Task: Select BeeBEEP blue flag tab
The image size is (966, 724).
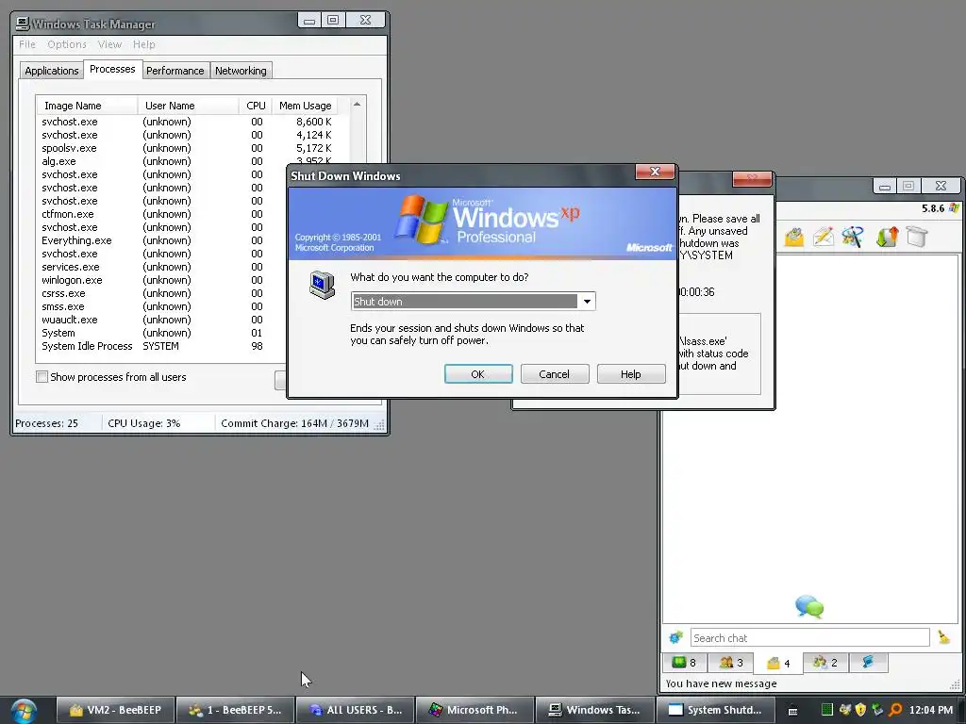Action: pos(869,663)
